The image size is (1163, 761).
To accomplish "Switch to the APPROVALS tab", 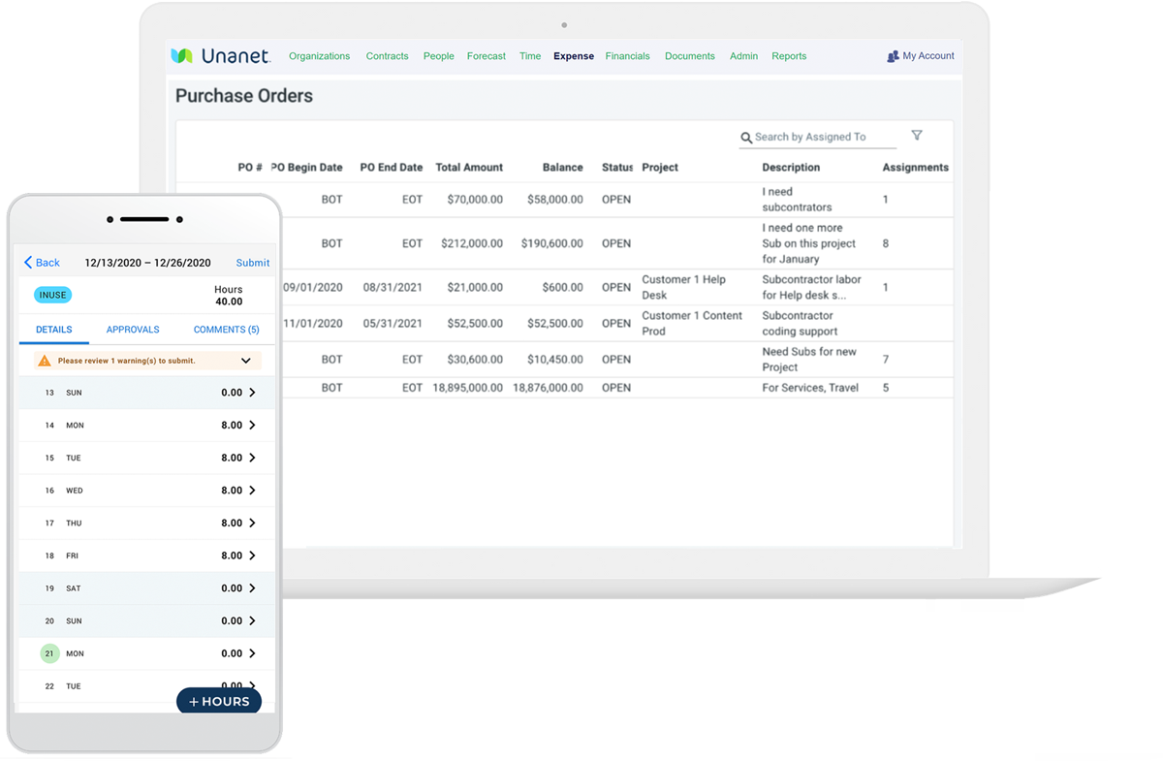I will point(132,330).
